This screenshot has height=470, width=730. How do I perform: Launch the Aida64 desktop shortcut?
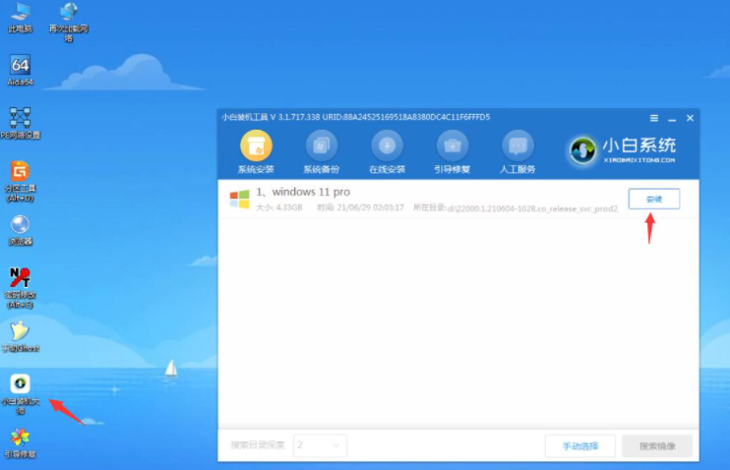click(x=20, y=71)
